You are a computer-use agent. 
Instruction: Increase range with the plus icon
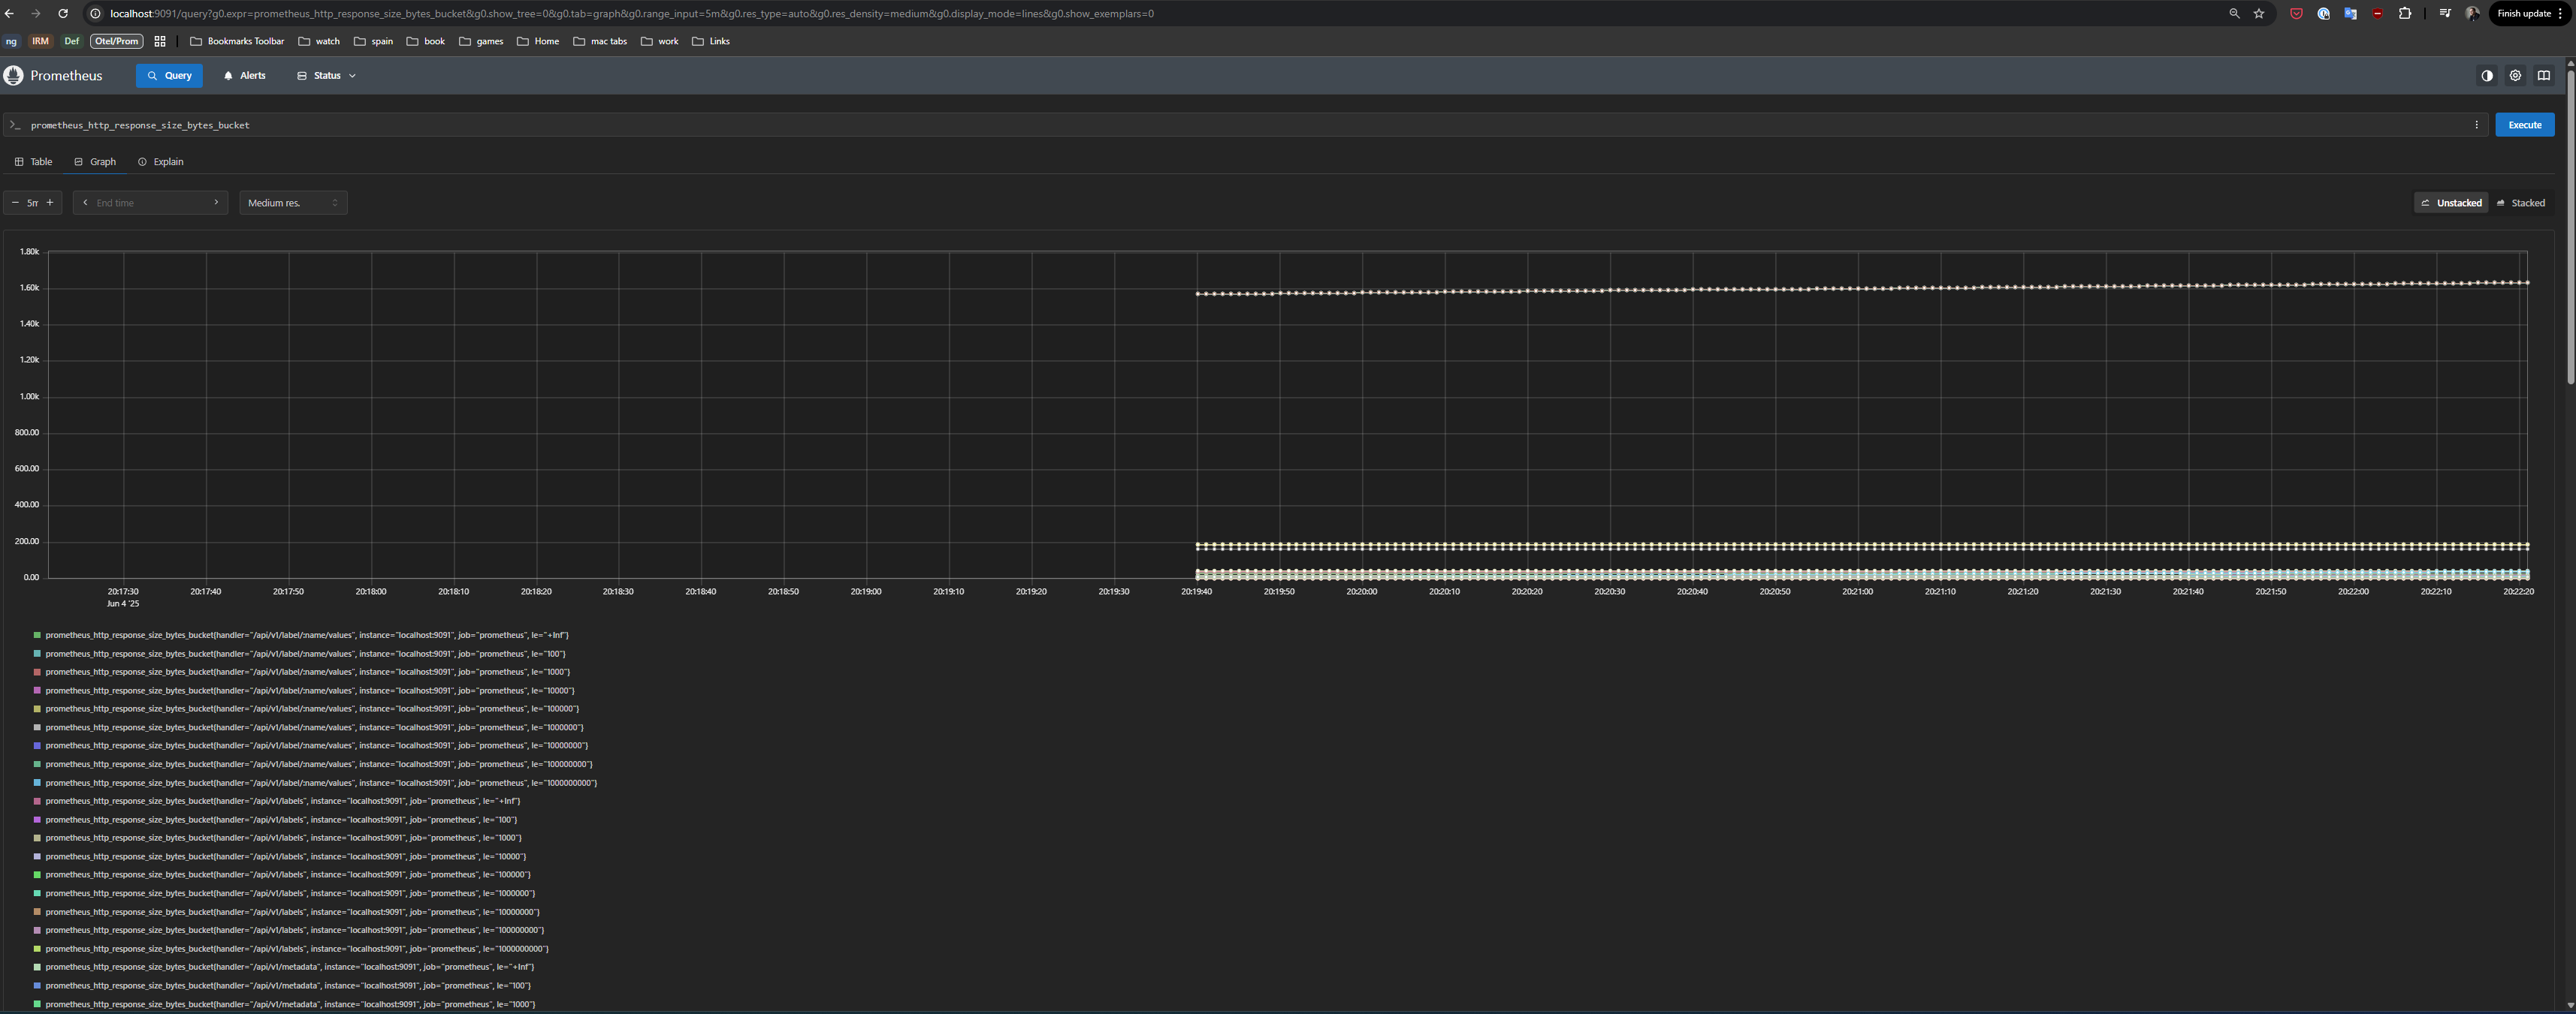(x=50, y=203)
